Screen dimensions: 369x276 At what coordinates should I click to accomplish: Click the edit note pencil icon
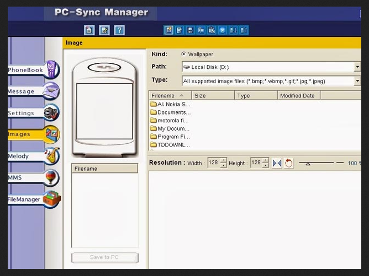104,30
